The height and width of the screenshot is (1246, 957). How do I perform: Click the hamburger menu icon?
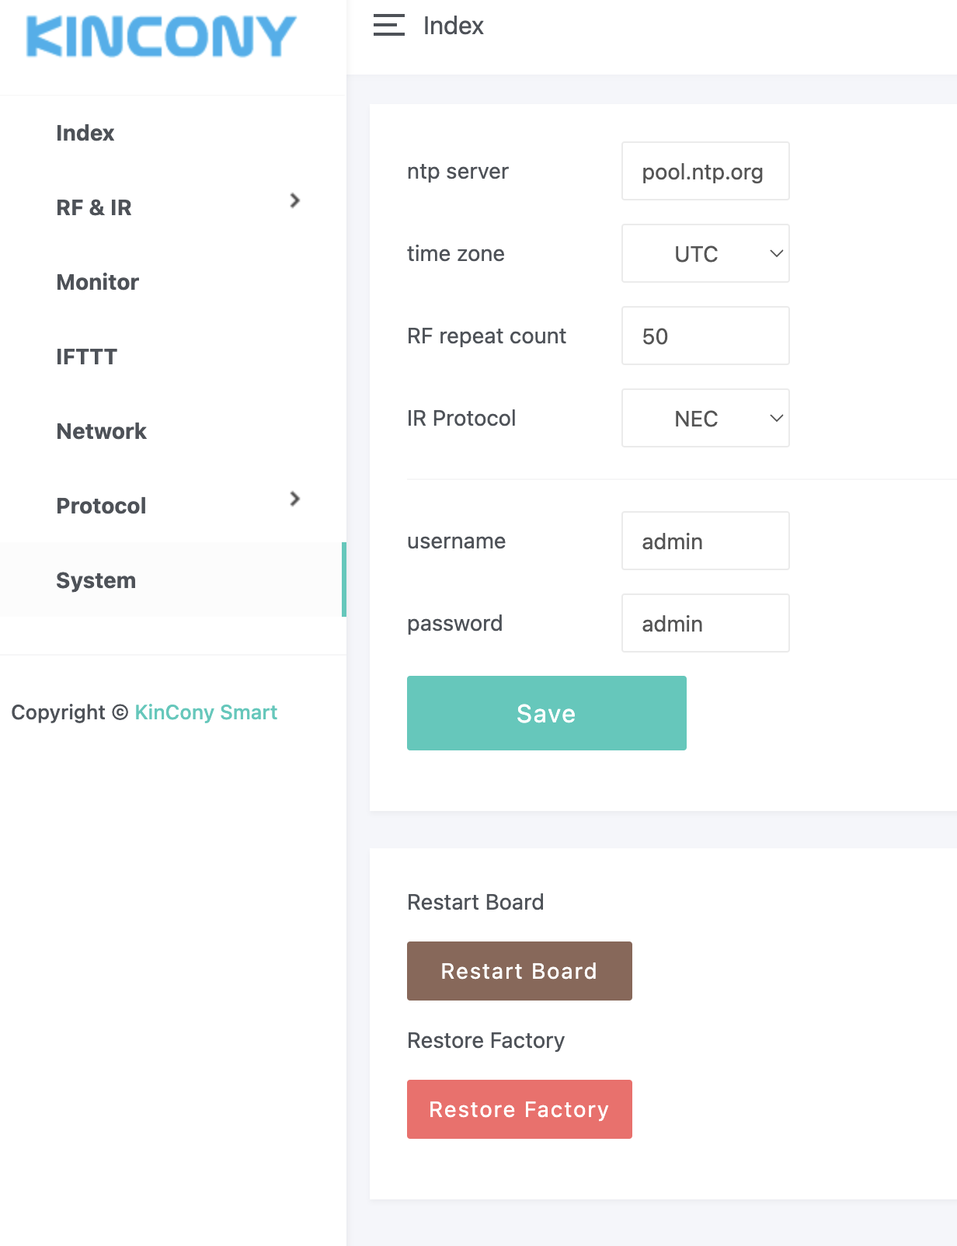[388, 26]
